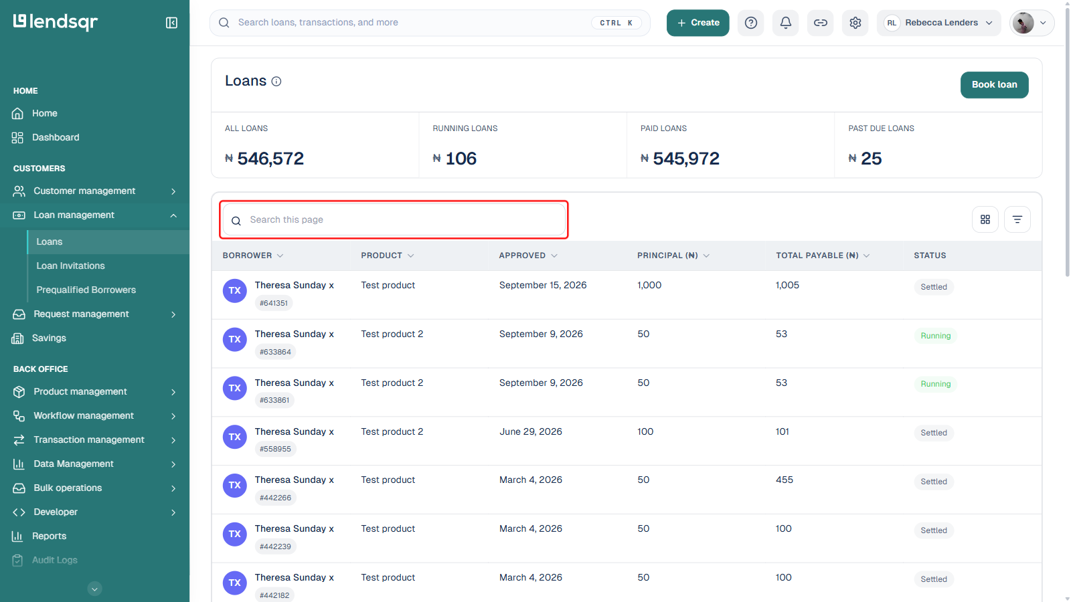Image resolution: width=1071 pixels, height=602 pixels.
Task: Sort by Approved column header
Action: coord(528,256)
